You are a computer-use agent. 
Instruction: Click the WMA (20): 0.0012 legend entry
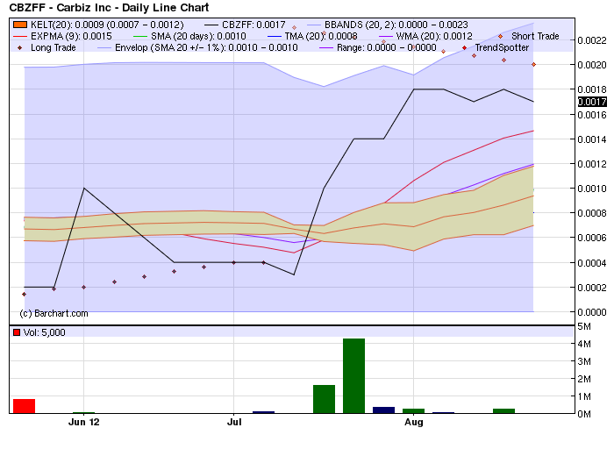pyautogui.click(x=425, y=36)
